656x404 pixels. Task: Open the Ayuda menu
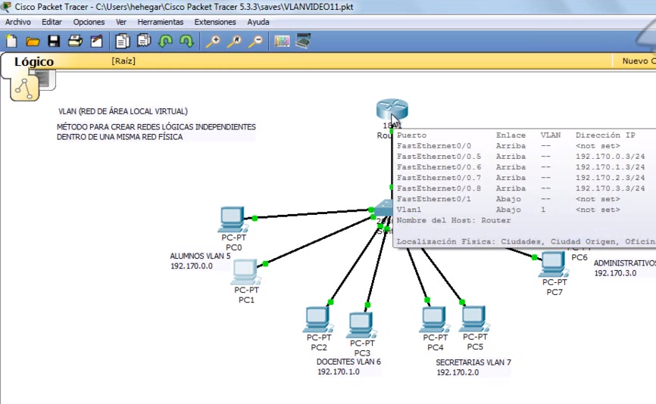tap(258, 22)
